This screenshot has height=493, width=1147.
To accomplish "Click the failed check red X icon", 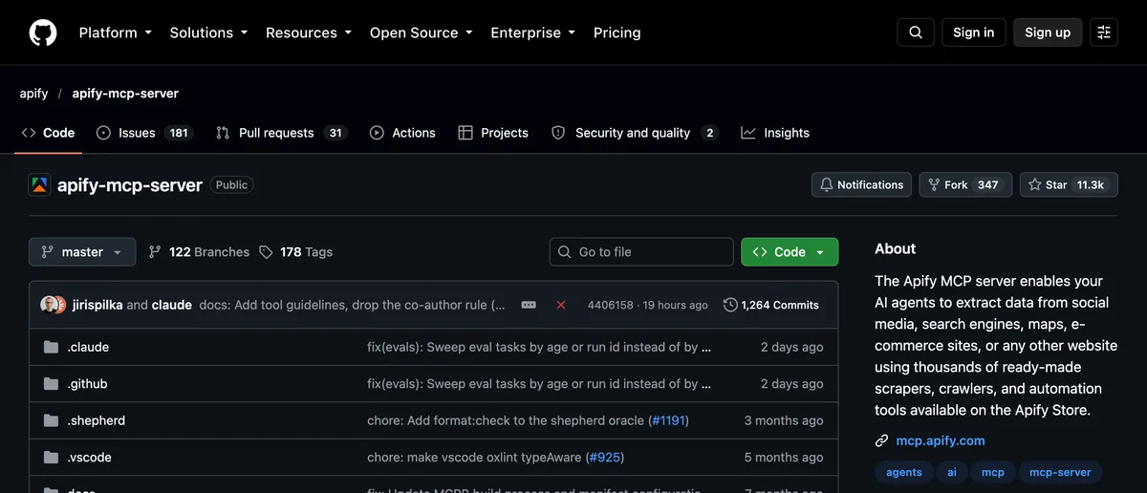I will click(x=561, y=305).
